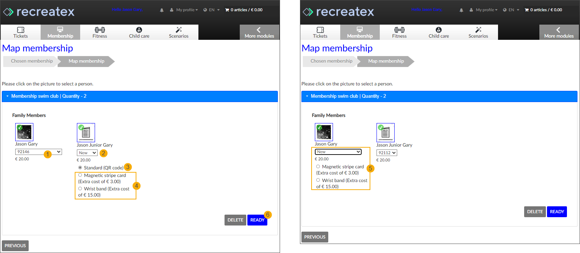Select Membership tab in right window
Screen dimensions: 580x253
click(360, 32)
